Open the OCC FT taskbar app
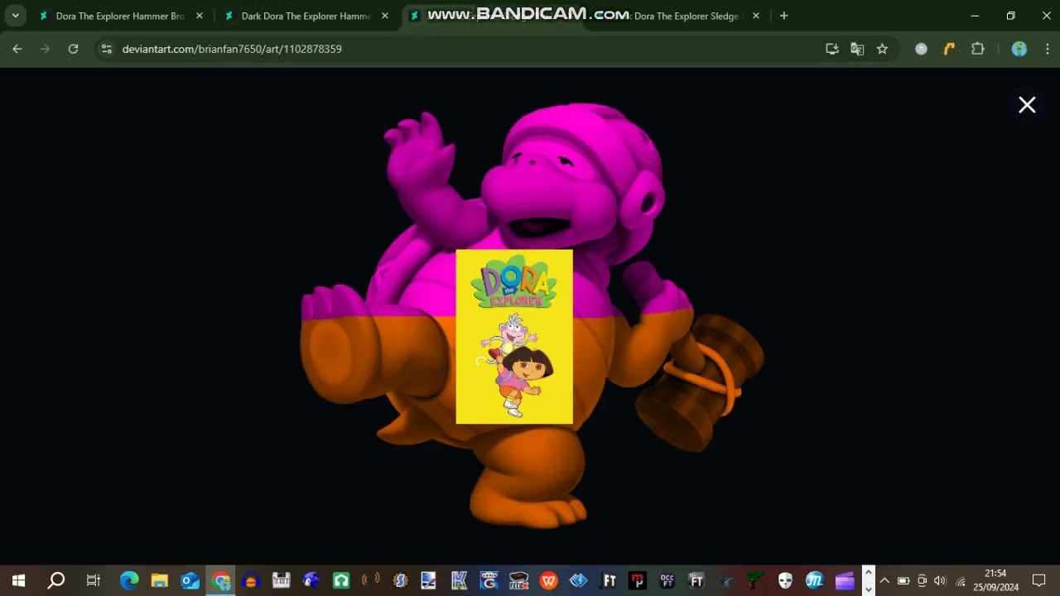 [667, 580]
